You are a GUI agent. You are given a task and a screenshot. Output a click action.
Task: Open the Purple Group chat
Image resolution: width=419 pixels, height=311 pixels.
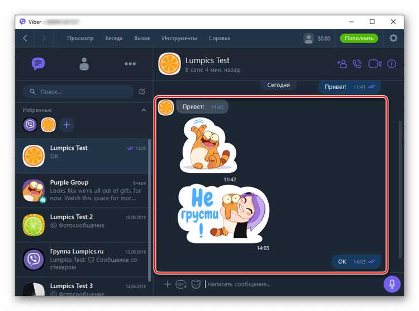[83, 190]
